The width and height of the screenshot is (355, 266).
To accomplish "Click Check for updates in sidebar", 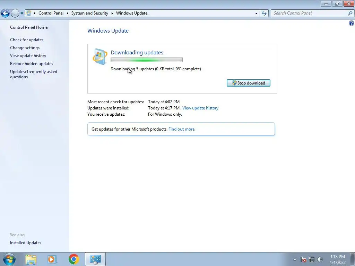I will (27, 39).
